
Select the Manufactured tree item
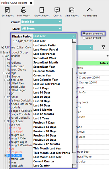15,66
